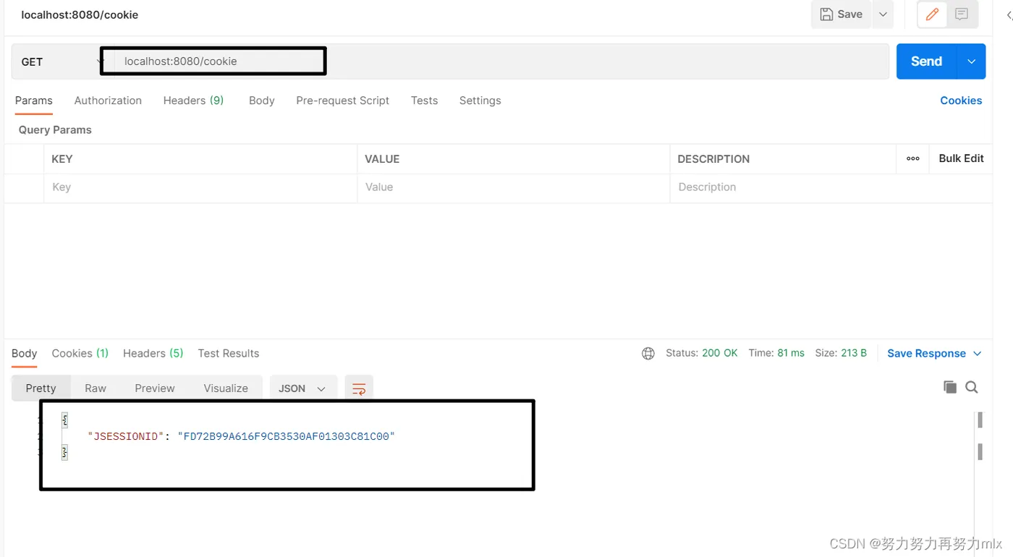Expand the Send button dropdown arrow
Image resolution: width=1013 pixels, height=557 pixels.
(971, 61)
